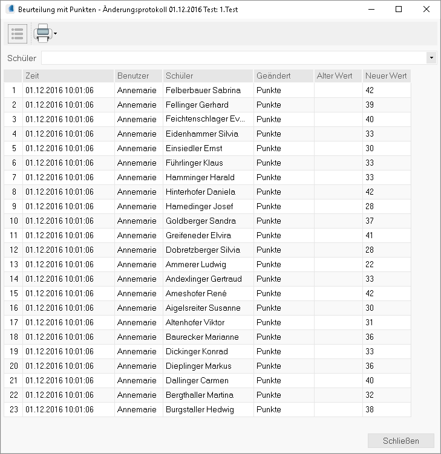Sort by the Zeit column header
Viewport: 441px width, 454px height.
(x=68, y=76)
